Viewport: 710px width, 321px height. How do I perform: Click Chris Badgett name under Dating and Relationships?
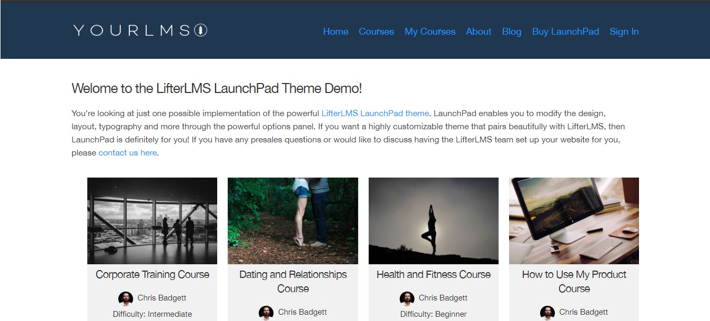click(x=302, y=312)
